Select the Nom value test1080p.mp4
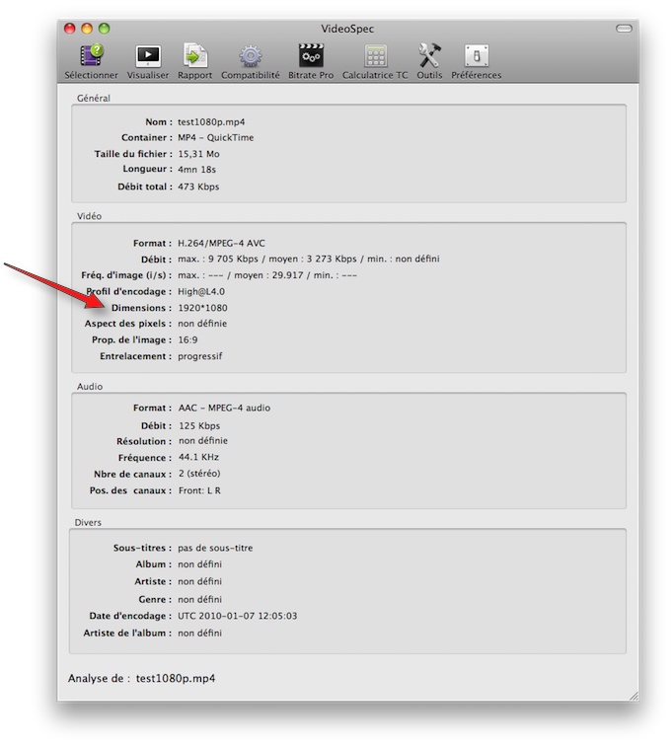This screenshot has height=747, width=672. pos(211,121)
